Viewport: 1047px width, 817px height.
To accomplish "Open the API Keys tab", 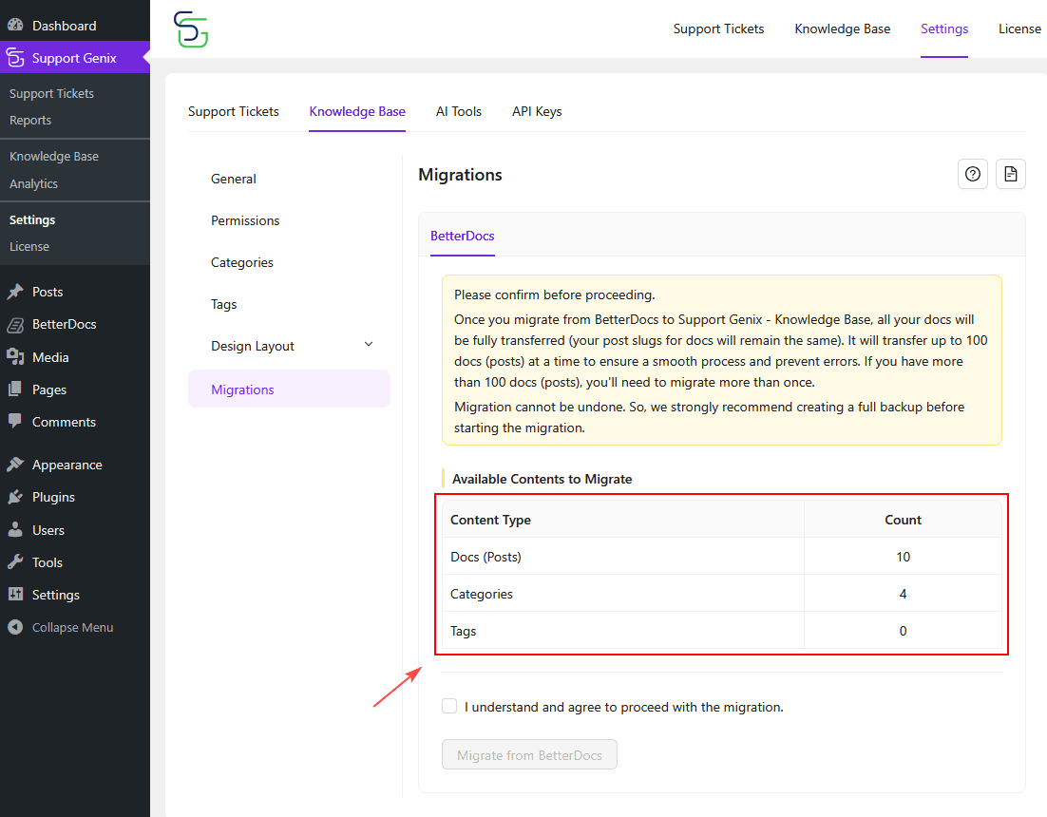I will (536, 111).
